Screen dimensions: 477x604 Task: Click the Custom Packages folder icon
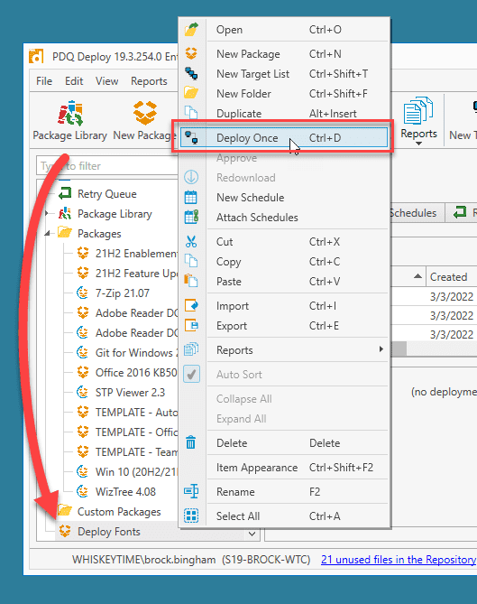tap(65, 511)
